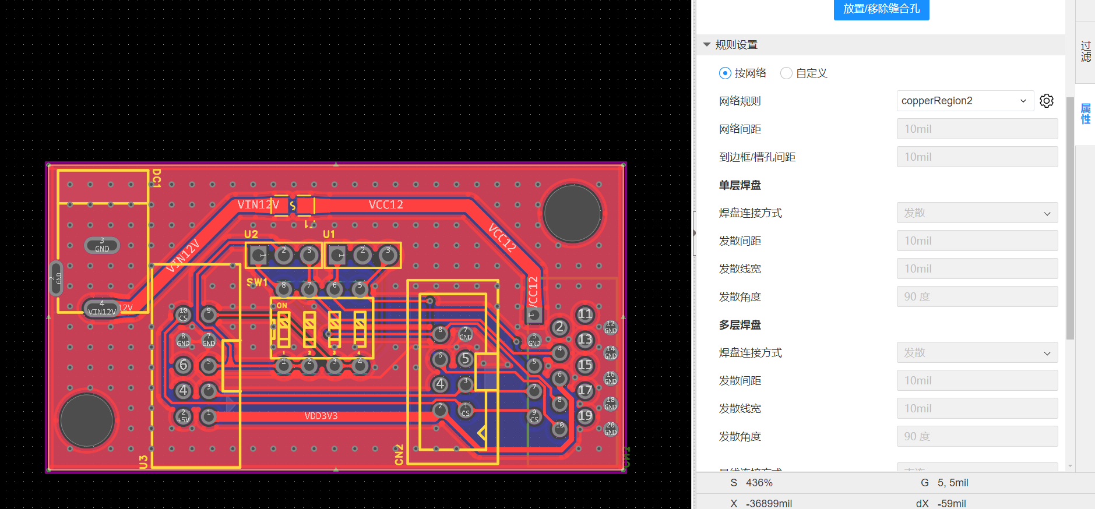Open the copperRegion2 network rule dropdown

click(x=964, y=101)
